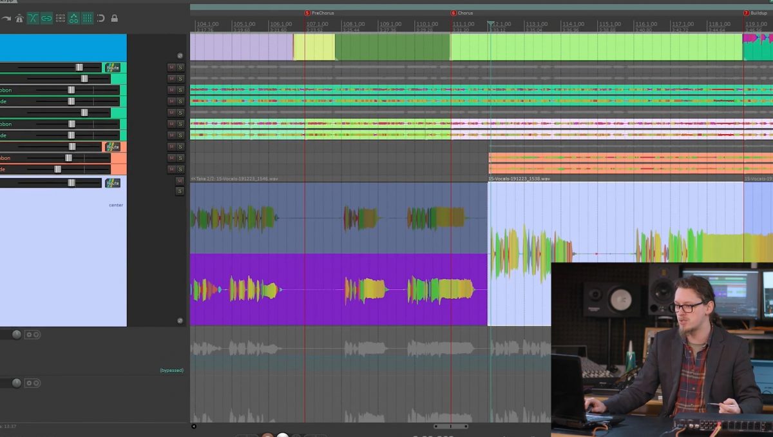Click the (bypassed) envelope label to re-enable it
This screenshot has height=437, width=773.
pyautogui.click(x=171, y=370)
